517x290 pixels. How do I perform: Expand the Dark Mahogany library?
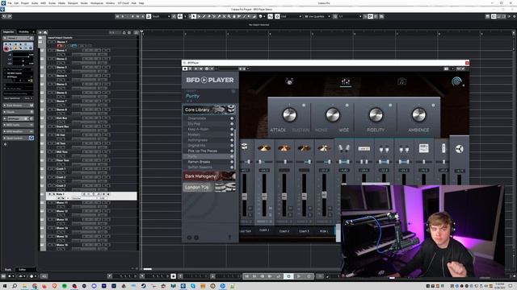tap(209, 176)
